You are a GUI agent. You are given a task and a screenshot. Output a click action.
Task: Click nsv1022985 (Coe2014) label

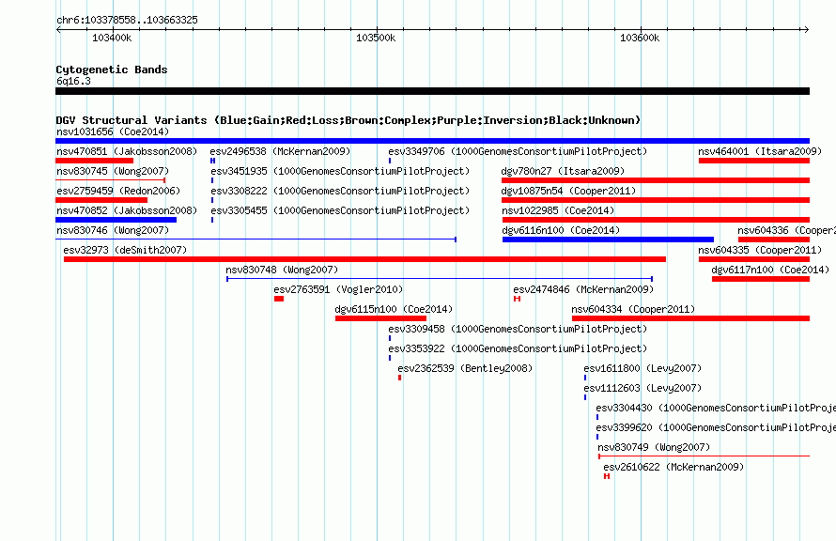(558, 210)
